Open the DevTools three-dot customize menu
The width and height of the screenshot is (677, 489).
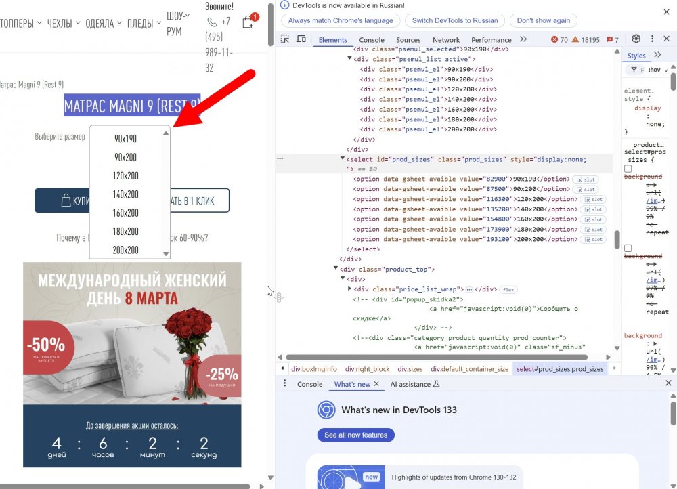point(652,39)
